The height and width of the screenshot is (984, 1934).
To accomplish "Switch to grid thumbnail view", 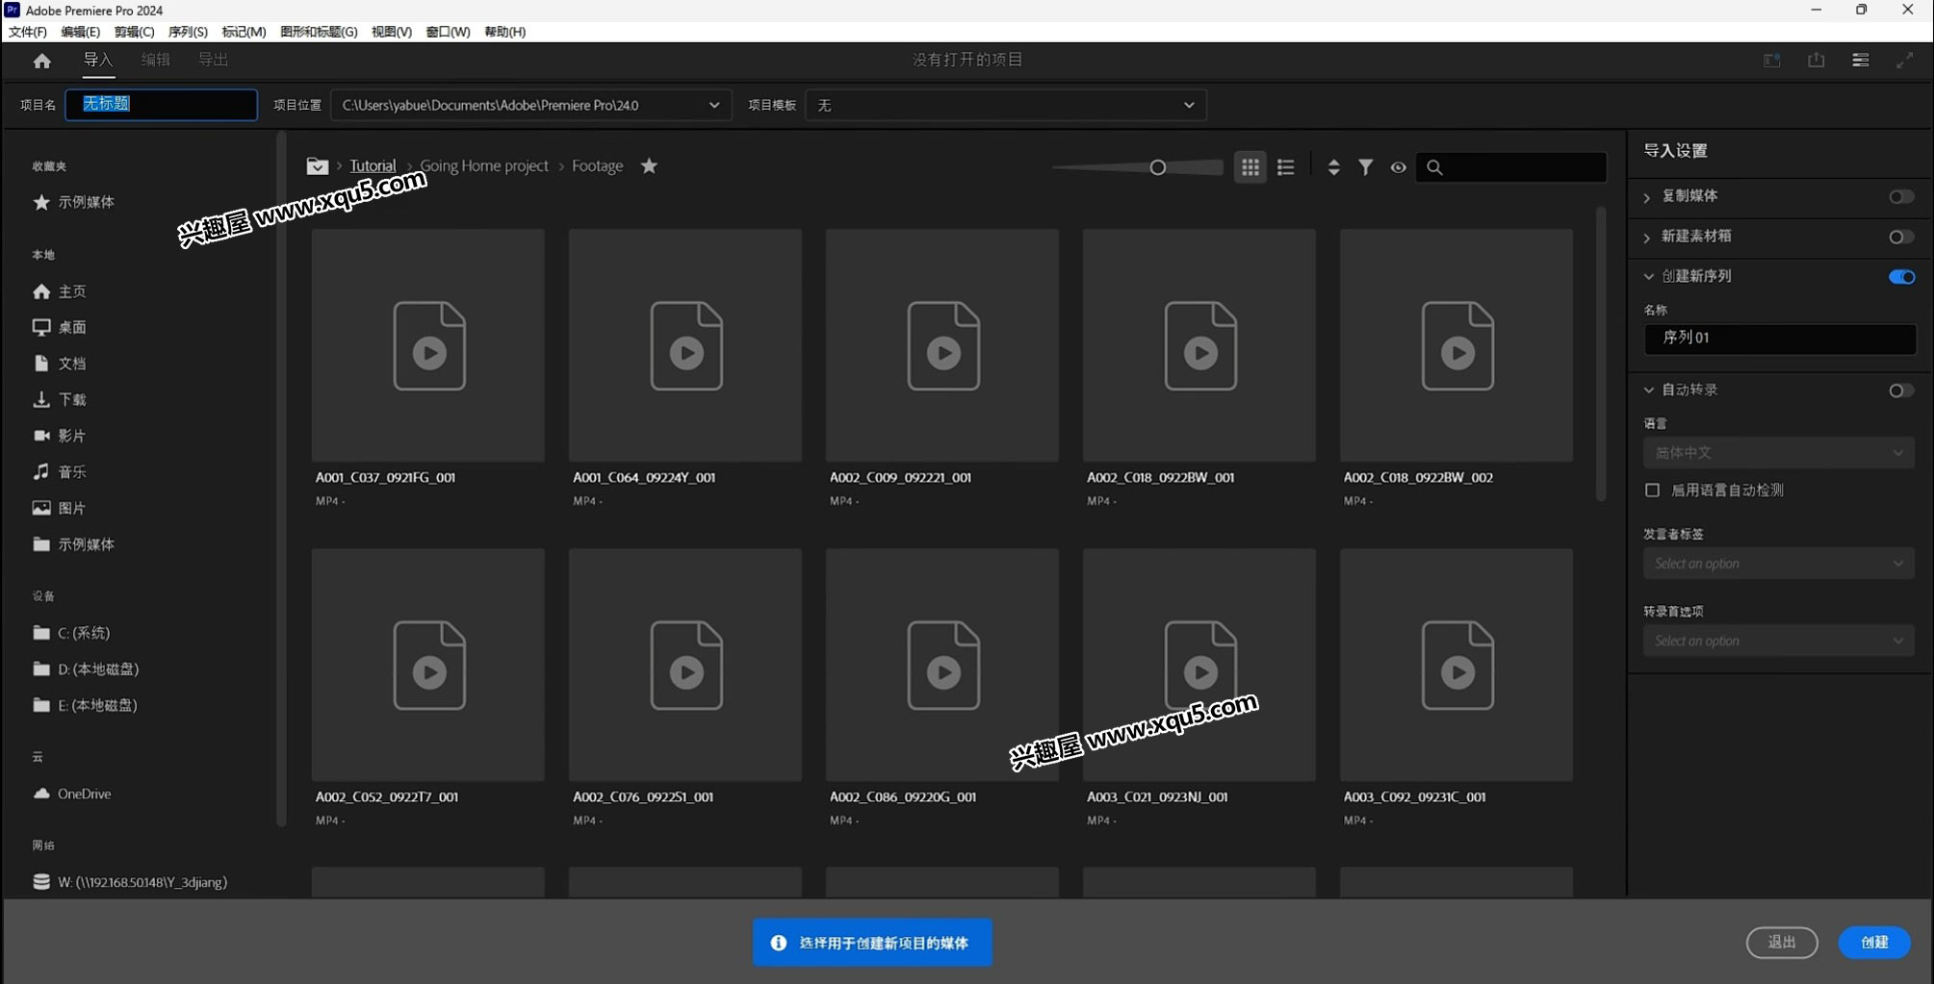I will point(1250,167).
